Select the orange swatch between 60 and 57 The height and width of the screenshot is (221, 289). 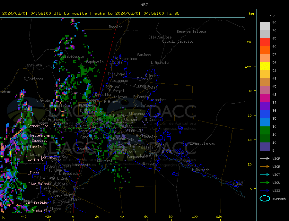[x=265, y=50]
